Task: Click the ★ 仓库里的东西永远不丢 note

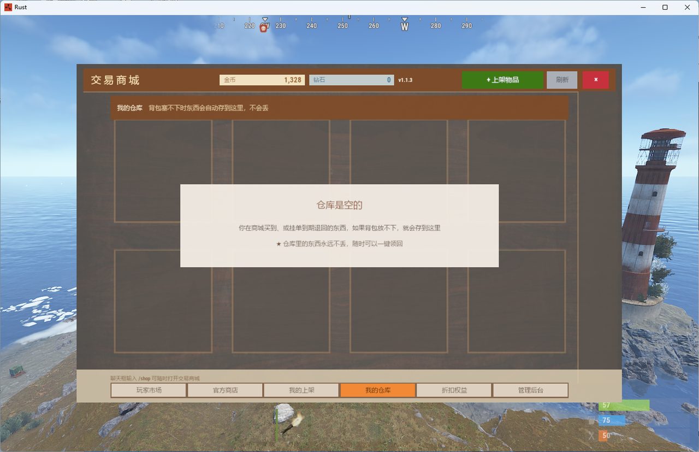Action: point(339,244)
